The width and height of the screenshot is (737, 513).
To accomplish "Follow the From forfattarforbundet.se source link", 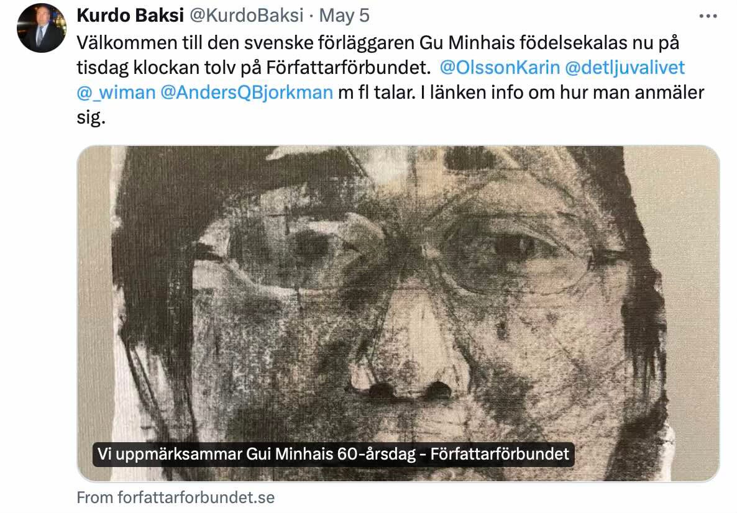I will pyautogui.click(x=176, y=497).
